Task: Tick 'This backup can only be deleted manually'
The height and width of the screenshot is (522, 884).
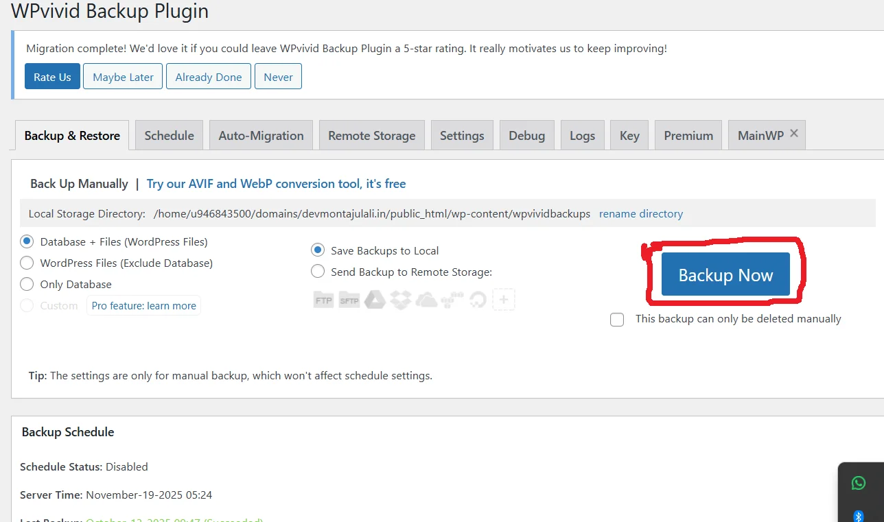Action: 617,320
